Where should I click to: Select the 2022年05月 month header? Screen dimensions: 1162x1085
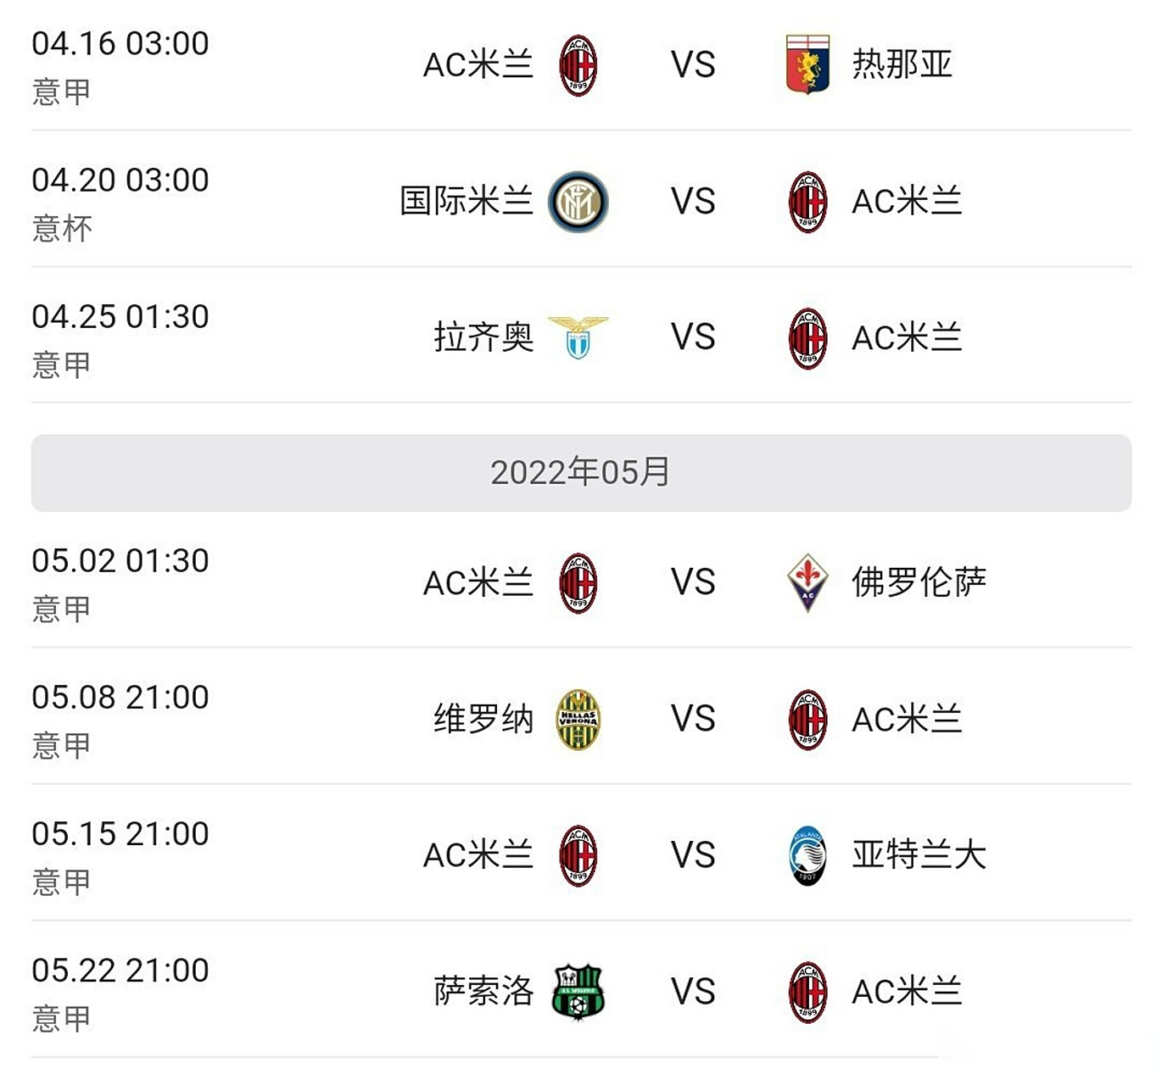coord(581,473)
